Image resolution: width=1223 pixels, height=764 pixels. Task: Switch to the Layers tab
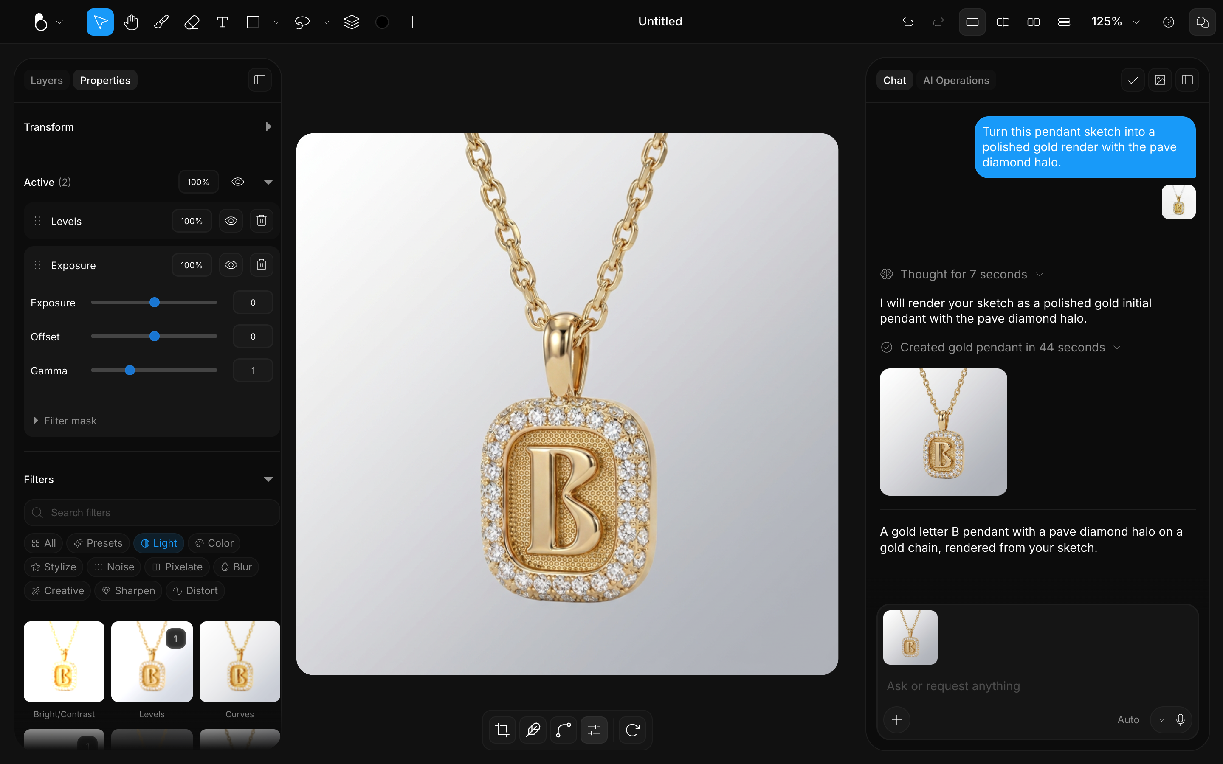coord(46,80)
